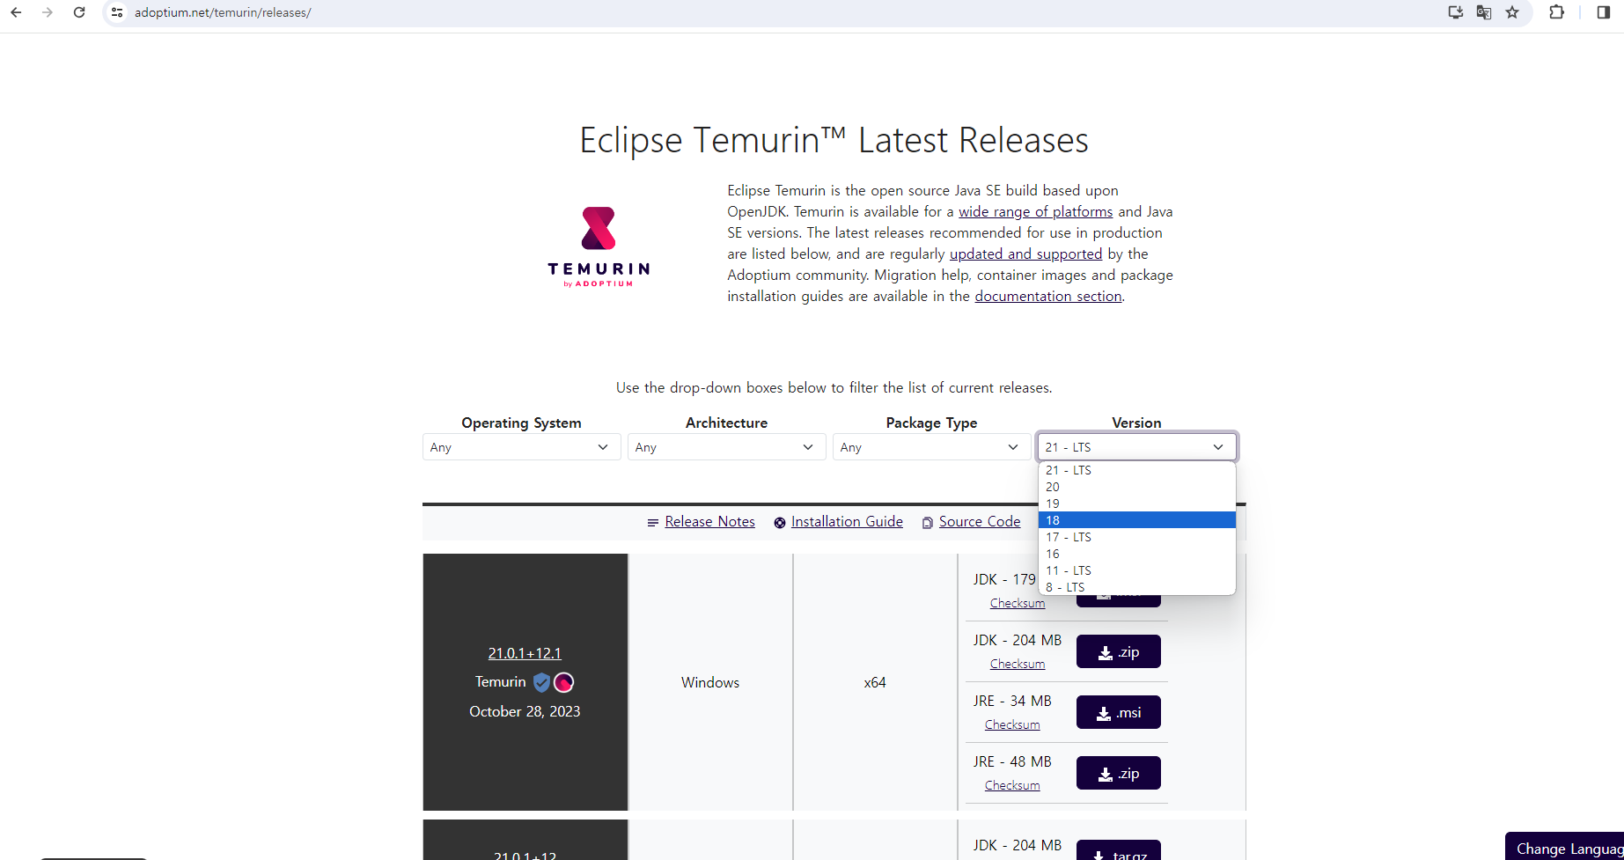Click the 'x64' architecture cell

pyautogui.click(x=875, y=682)
